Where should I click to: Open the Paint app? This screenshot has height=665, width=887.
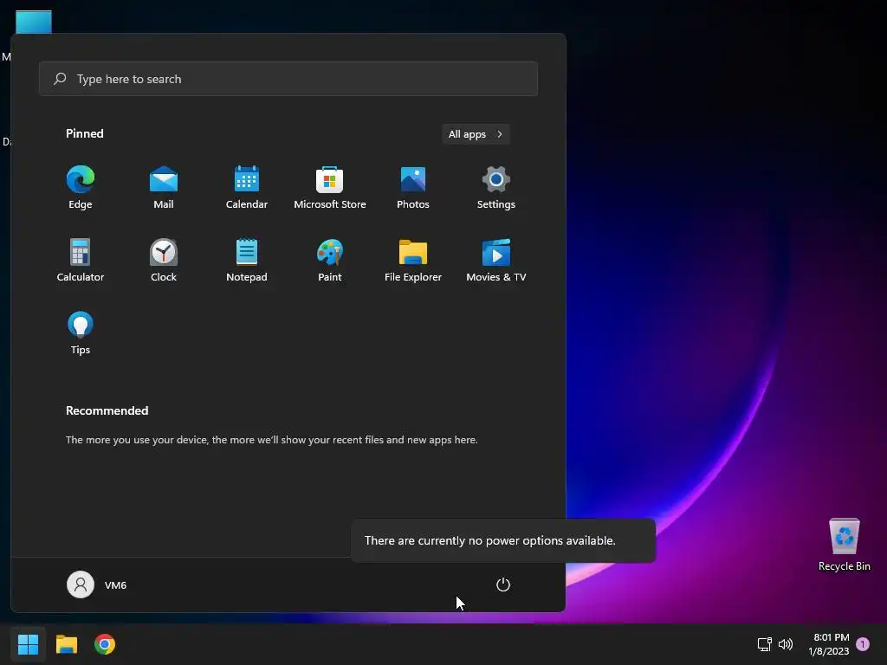(330, 260)
